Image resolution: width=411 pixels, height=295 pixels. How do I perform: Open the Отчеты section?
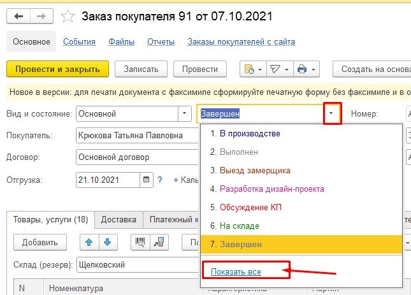[161, 41]
